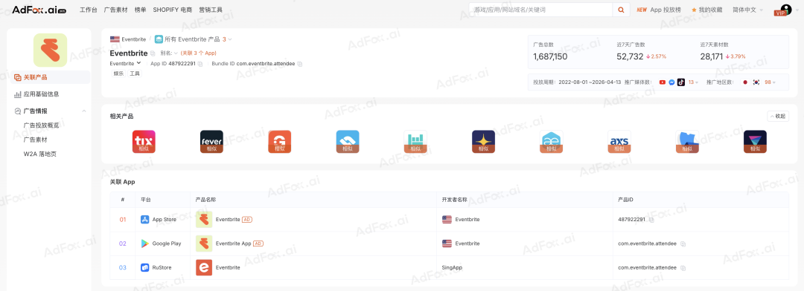The image size is (804, 291).
Task: Click the star icon beside 我的收藏
Action: 694,10
